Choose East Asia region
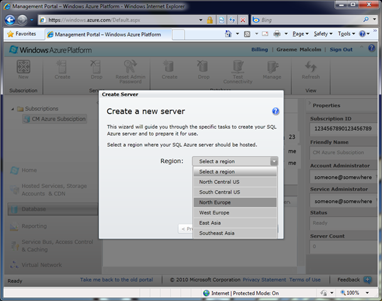Screen dimensions: 382x301 tap(235, 223)
